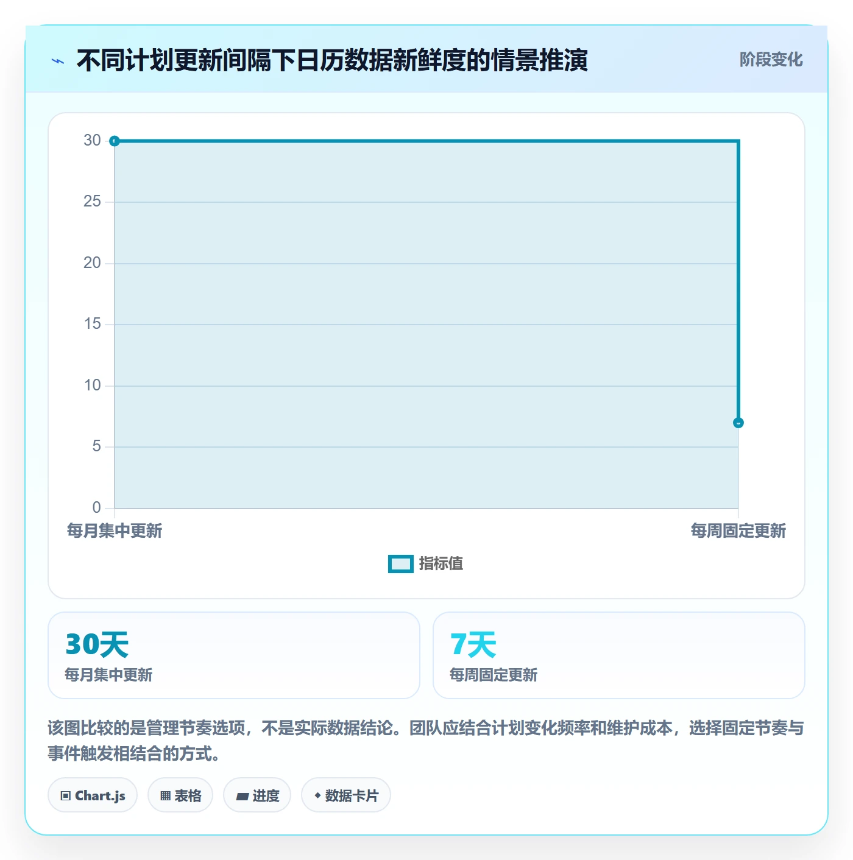Click the 每月集中更新 caption under 30天
Image resolution: width=853 pixels, height=860 pixels.
108,675
